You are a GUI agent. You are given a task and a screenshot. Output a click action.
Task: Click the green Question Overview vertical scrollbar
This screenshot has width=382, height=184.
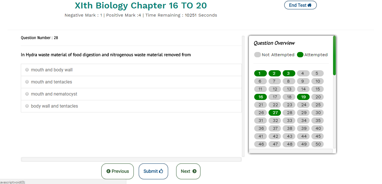click(334, 56)
